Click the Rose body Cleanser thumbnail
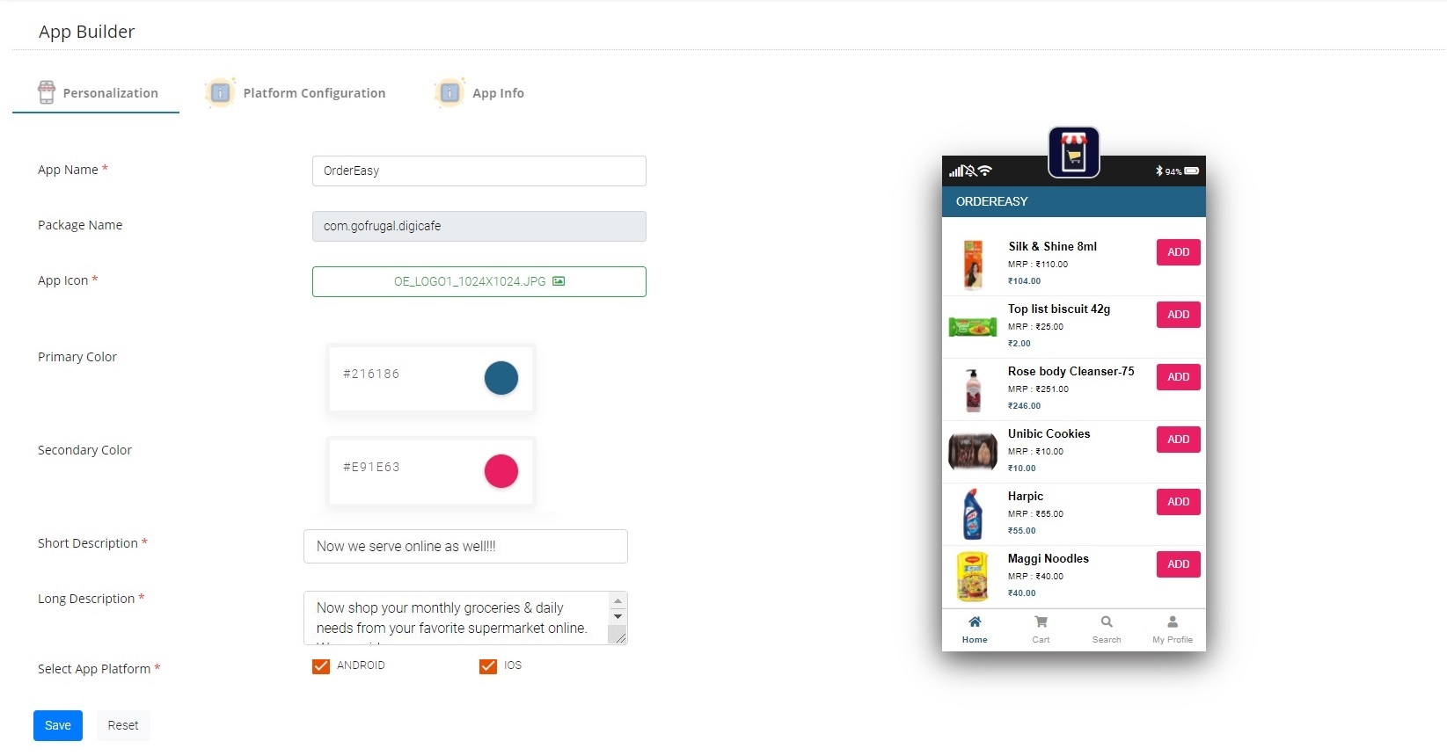Image resolution: width=1447 pixels, height=756 pixels. coord(973,389)
